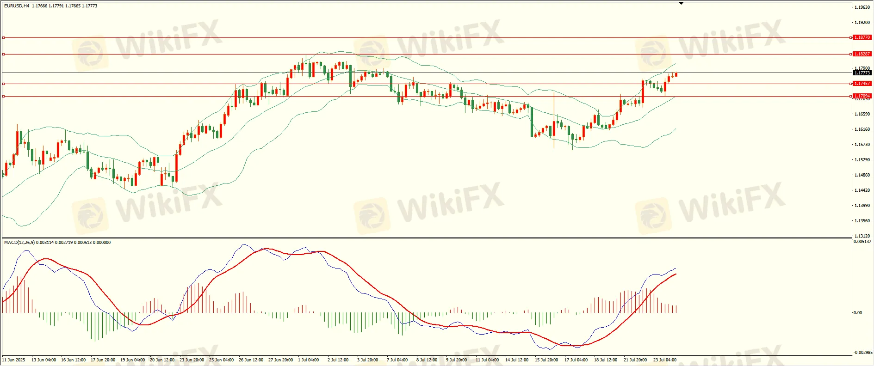Click the 20 Jun 12:00 time label
Screen dimensions: 874x366
162,360
